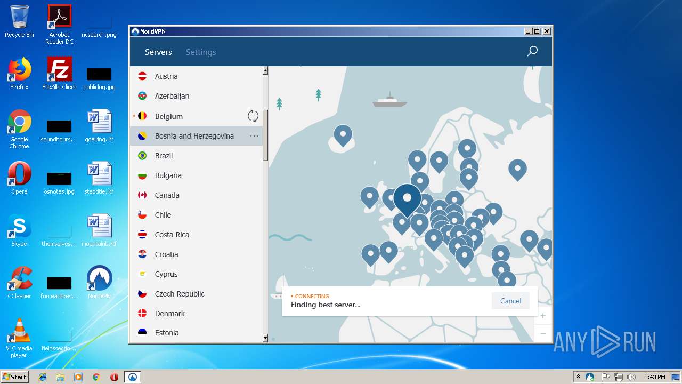Screen dimensions: 682x384
Task: Open the Google Chrome desktop shortcut
Action: click(x=19, y=129)
